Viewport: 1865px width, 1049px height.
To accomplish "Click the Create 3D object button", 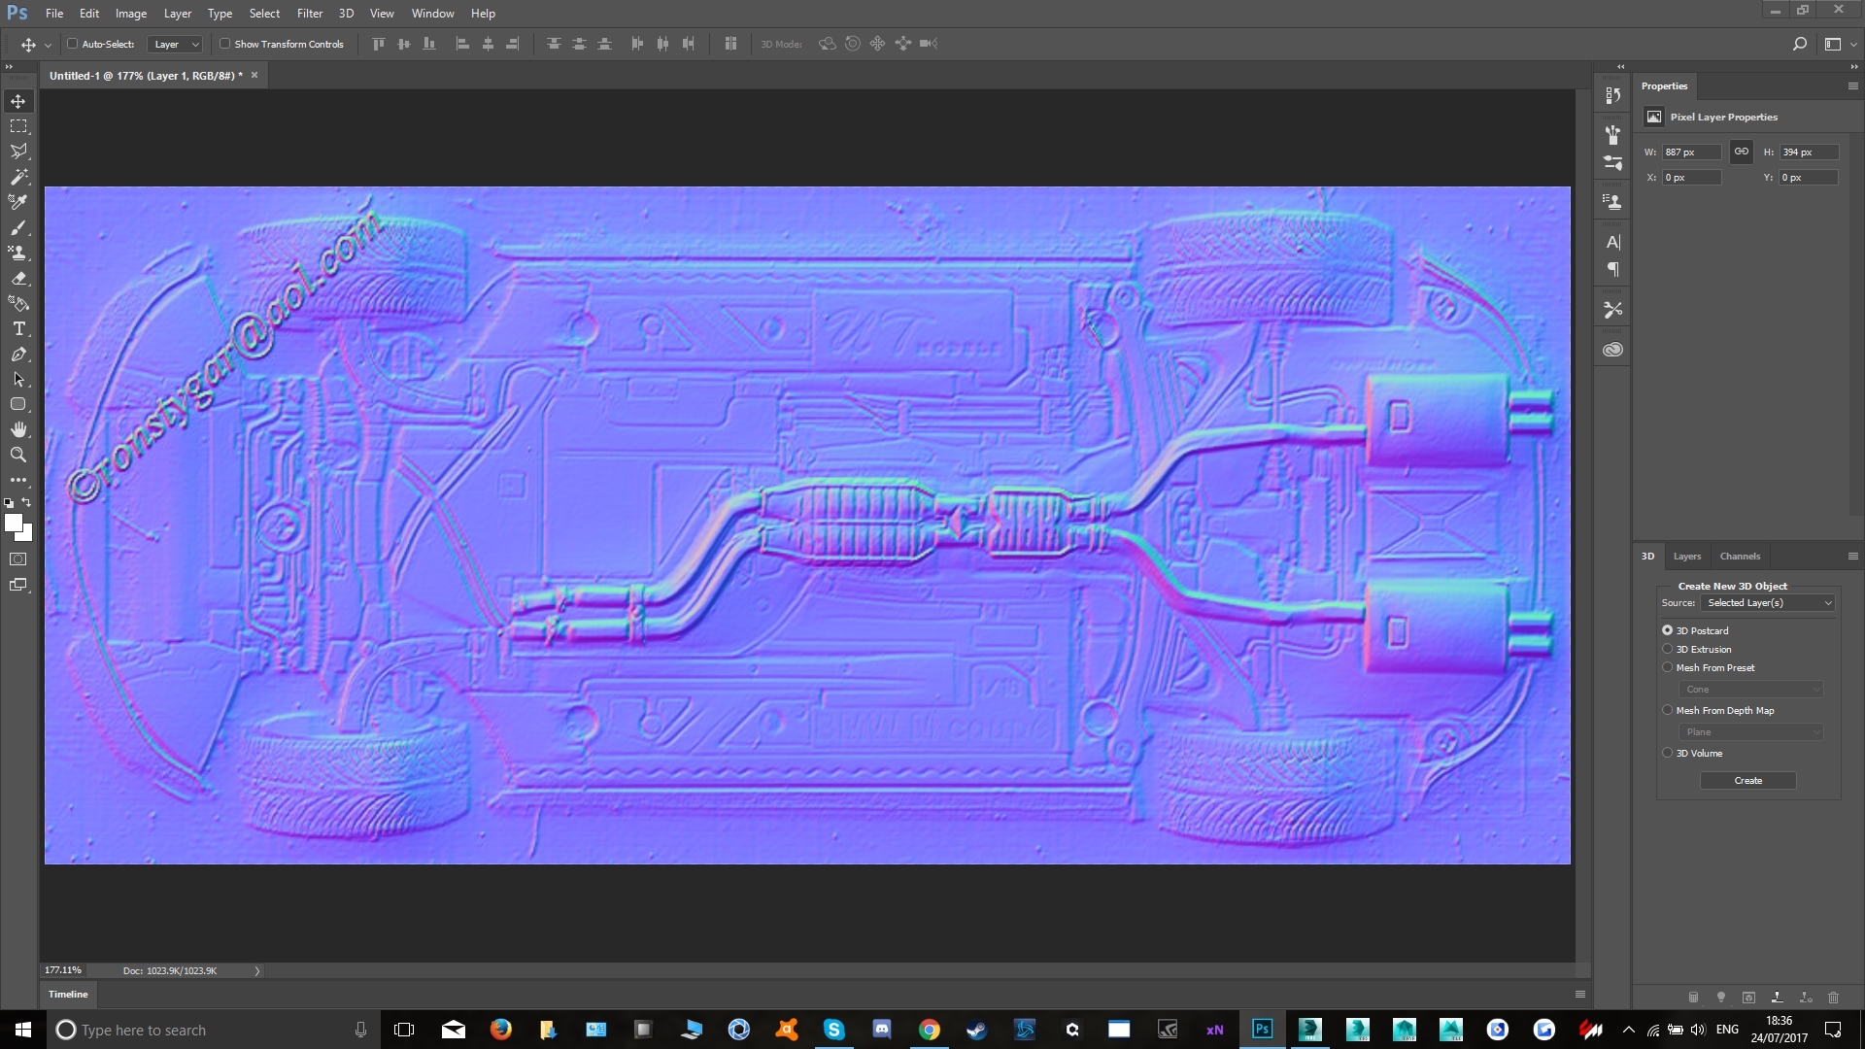I will point(1748,781).
